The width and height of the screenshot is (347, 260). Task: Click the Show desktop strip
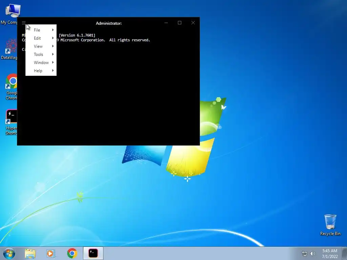click(345, 253)
